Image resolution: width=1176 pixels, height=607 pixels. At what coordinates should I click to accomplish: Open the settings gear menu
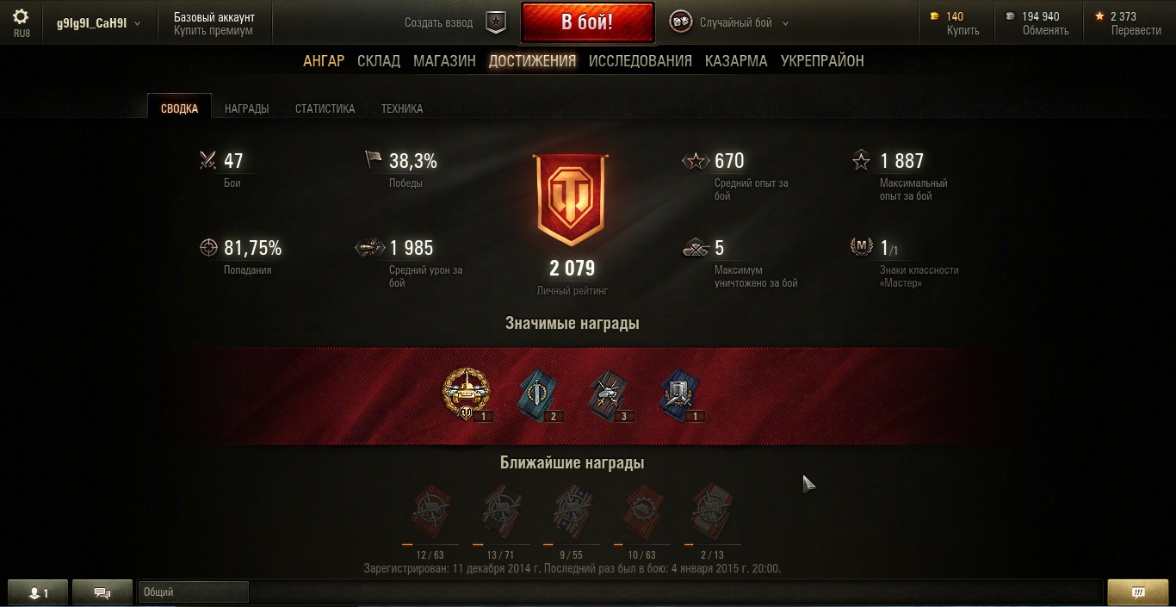[x=21, y=17]
